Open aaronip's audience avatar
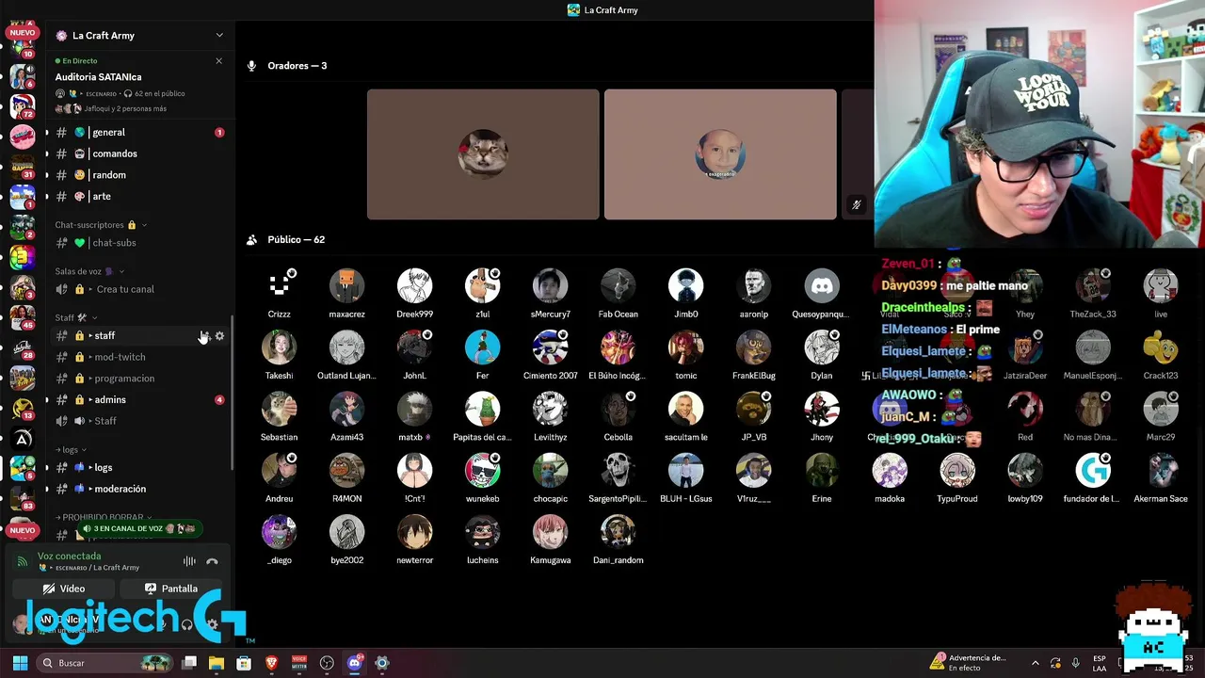 pos(753,286)
